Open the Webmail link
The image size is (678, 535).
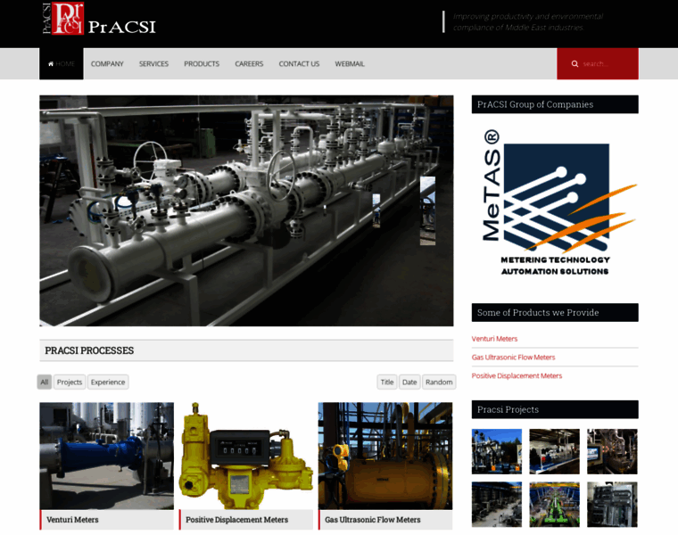point(350,64)
